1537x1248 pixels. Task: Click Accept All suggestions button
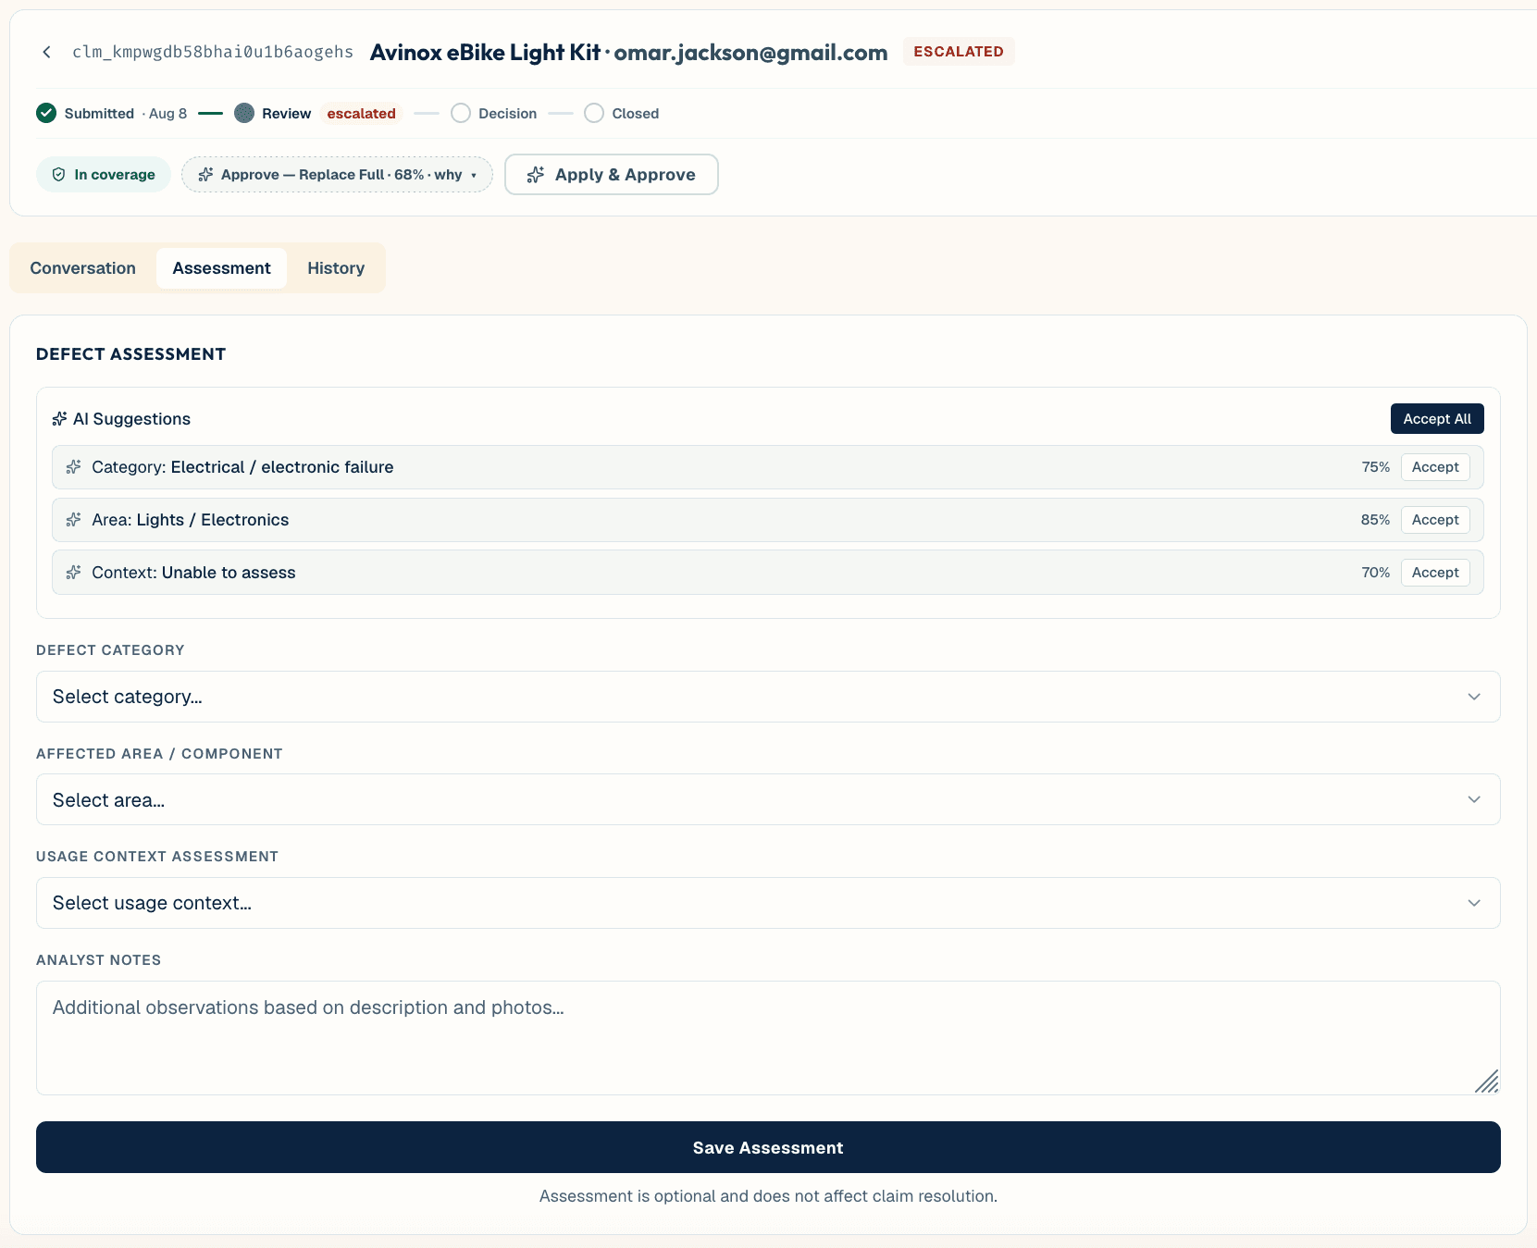click(x=1437, y=419)
